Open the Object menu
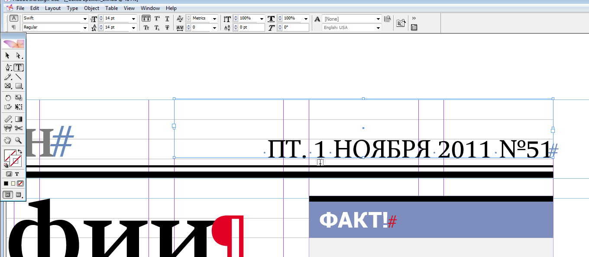The height and width of the screenshot is (257, 589). (92, 8)
